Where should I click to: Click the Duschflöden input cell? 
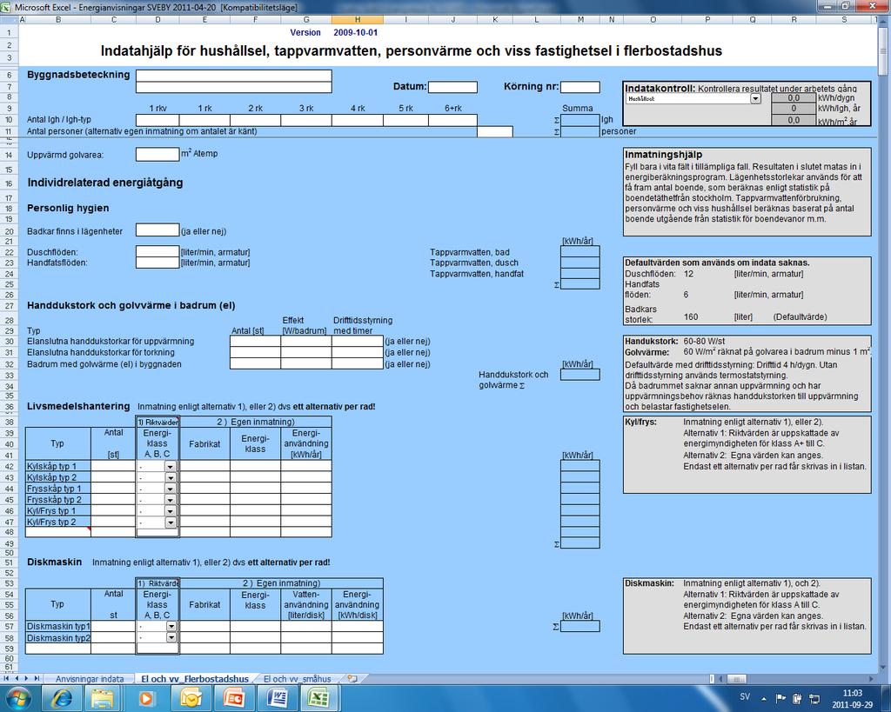(157, 251)
